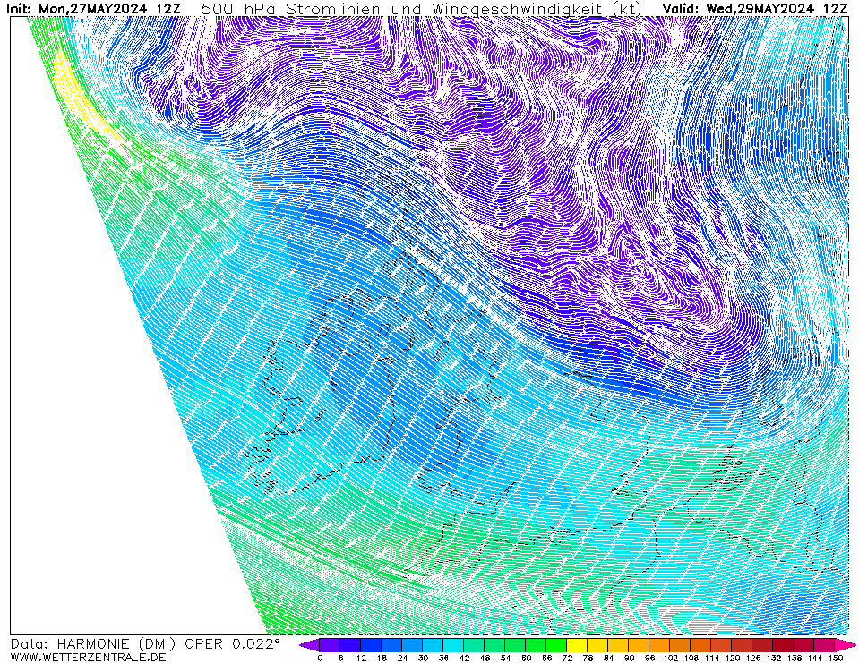Click the legend value 84

coord(608,658)
